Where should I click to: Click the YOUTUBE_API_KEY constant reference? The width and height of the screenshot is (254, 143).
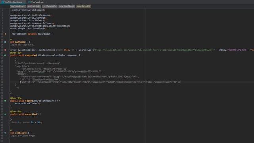pyautogui.click(x=237, y=50)
